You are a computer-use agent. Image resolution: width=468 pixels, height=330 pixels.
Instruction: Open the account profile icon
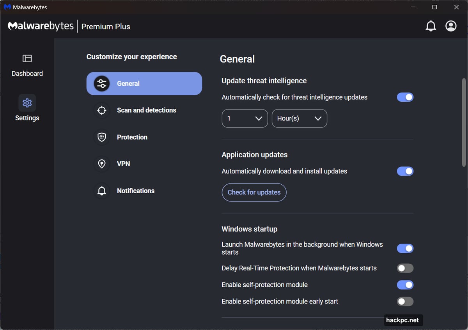pos(451,26)
